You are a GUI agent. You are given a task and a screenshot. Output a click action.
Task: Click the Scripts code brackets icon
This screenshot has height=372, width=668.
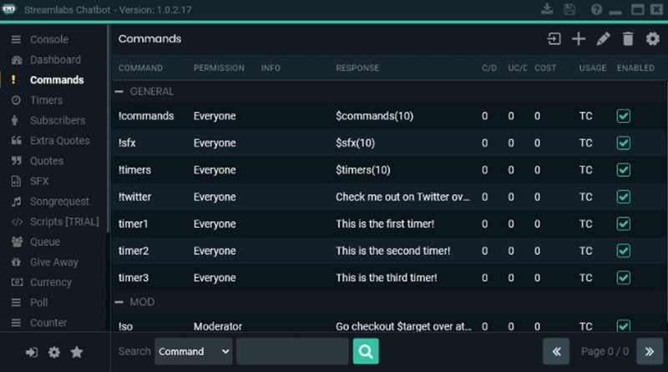17,222
